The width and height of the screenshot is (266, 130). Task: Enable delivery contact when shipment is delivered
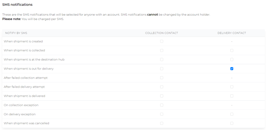[x=232, y=96]
